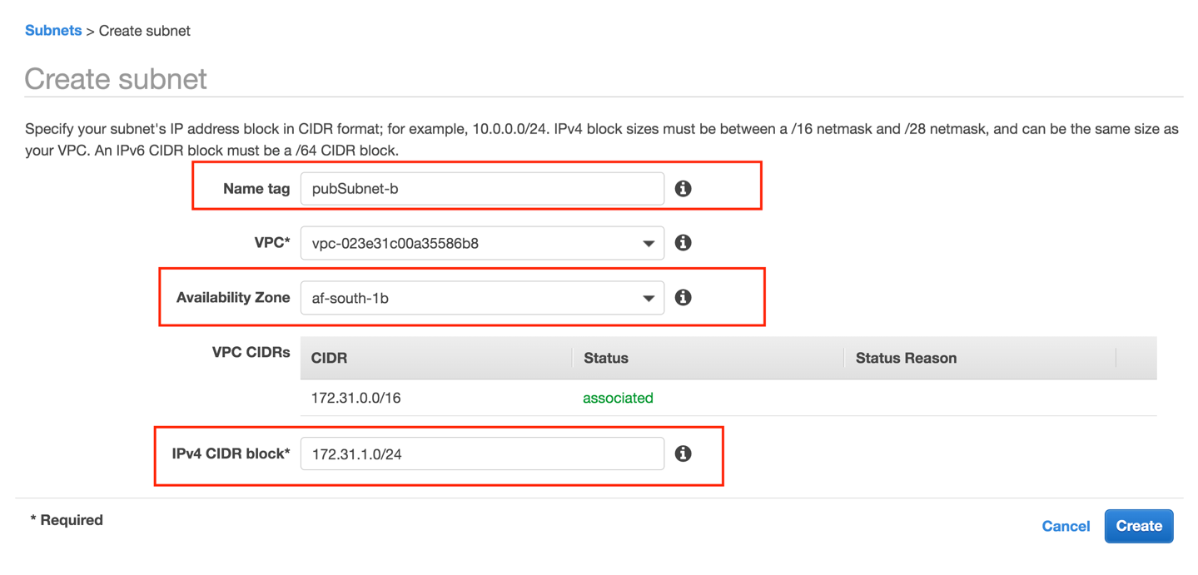The height and width of the screenshot is (575, 1198).
Task: Focus the IPv4 CIDR block input
Action: coord(482,454)
